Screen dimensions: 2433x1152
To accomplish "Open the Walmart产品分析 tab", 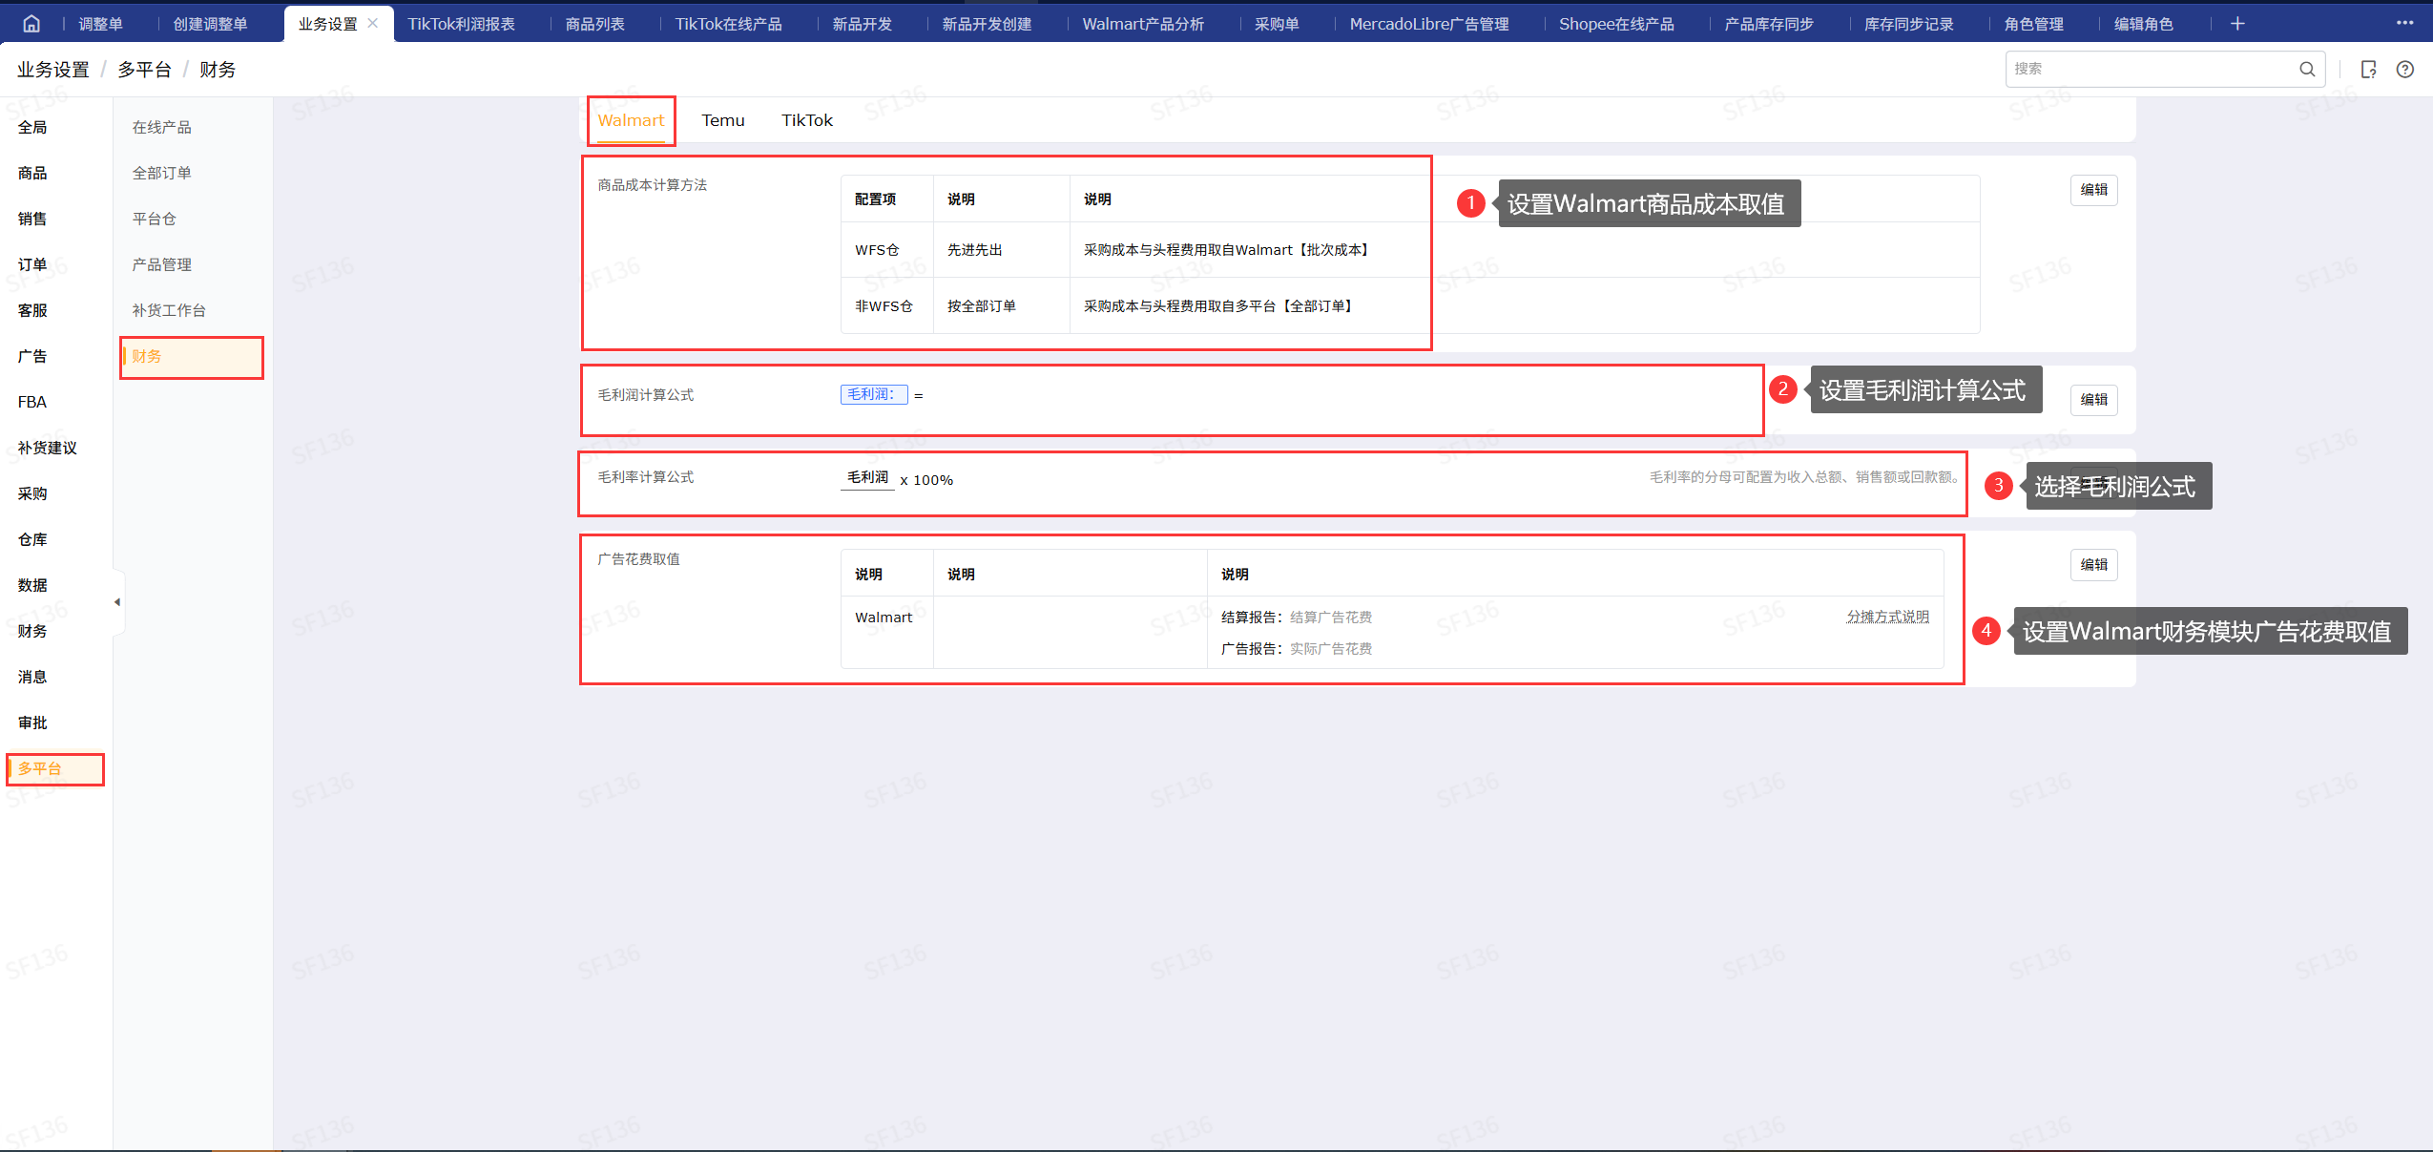I will [x=1143, y=24].
